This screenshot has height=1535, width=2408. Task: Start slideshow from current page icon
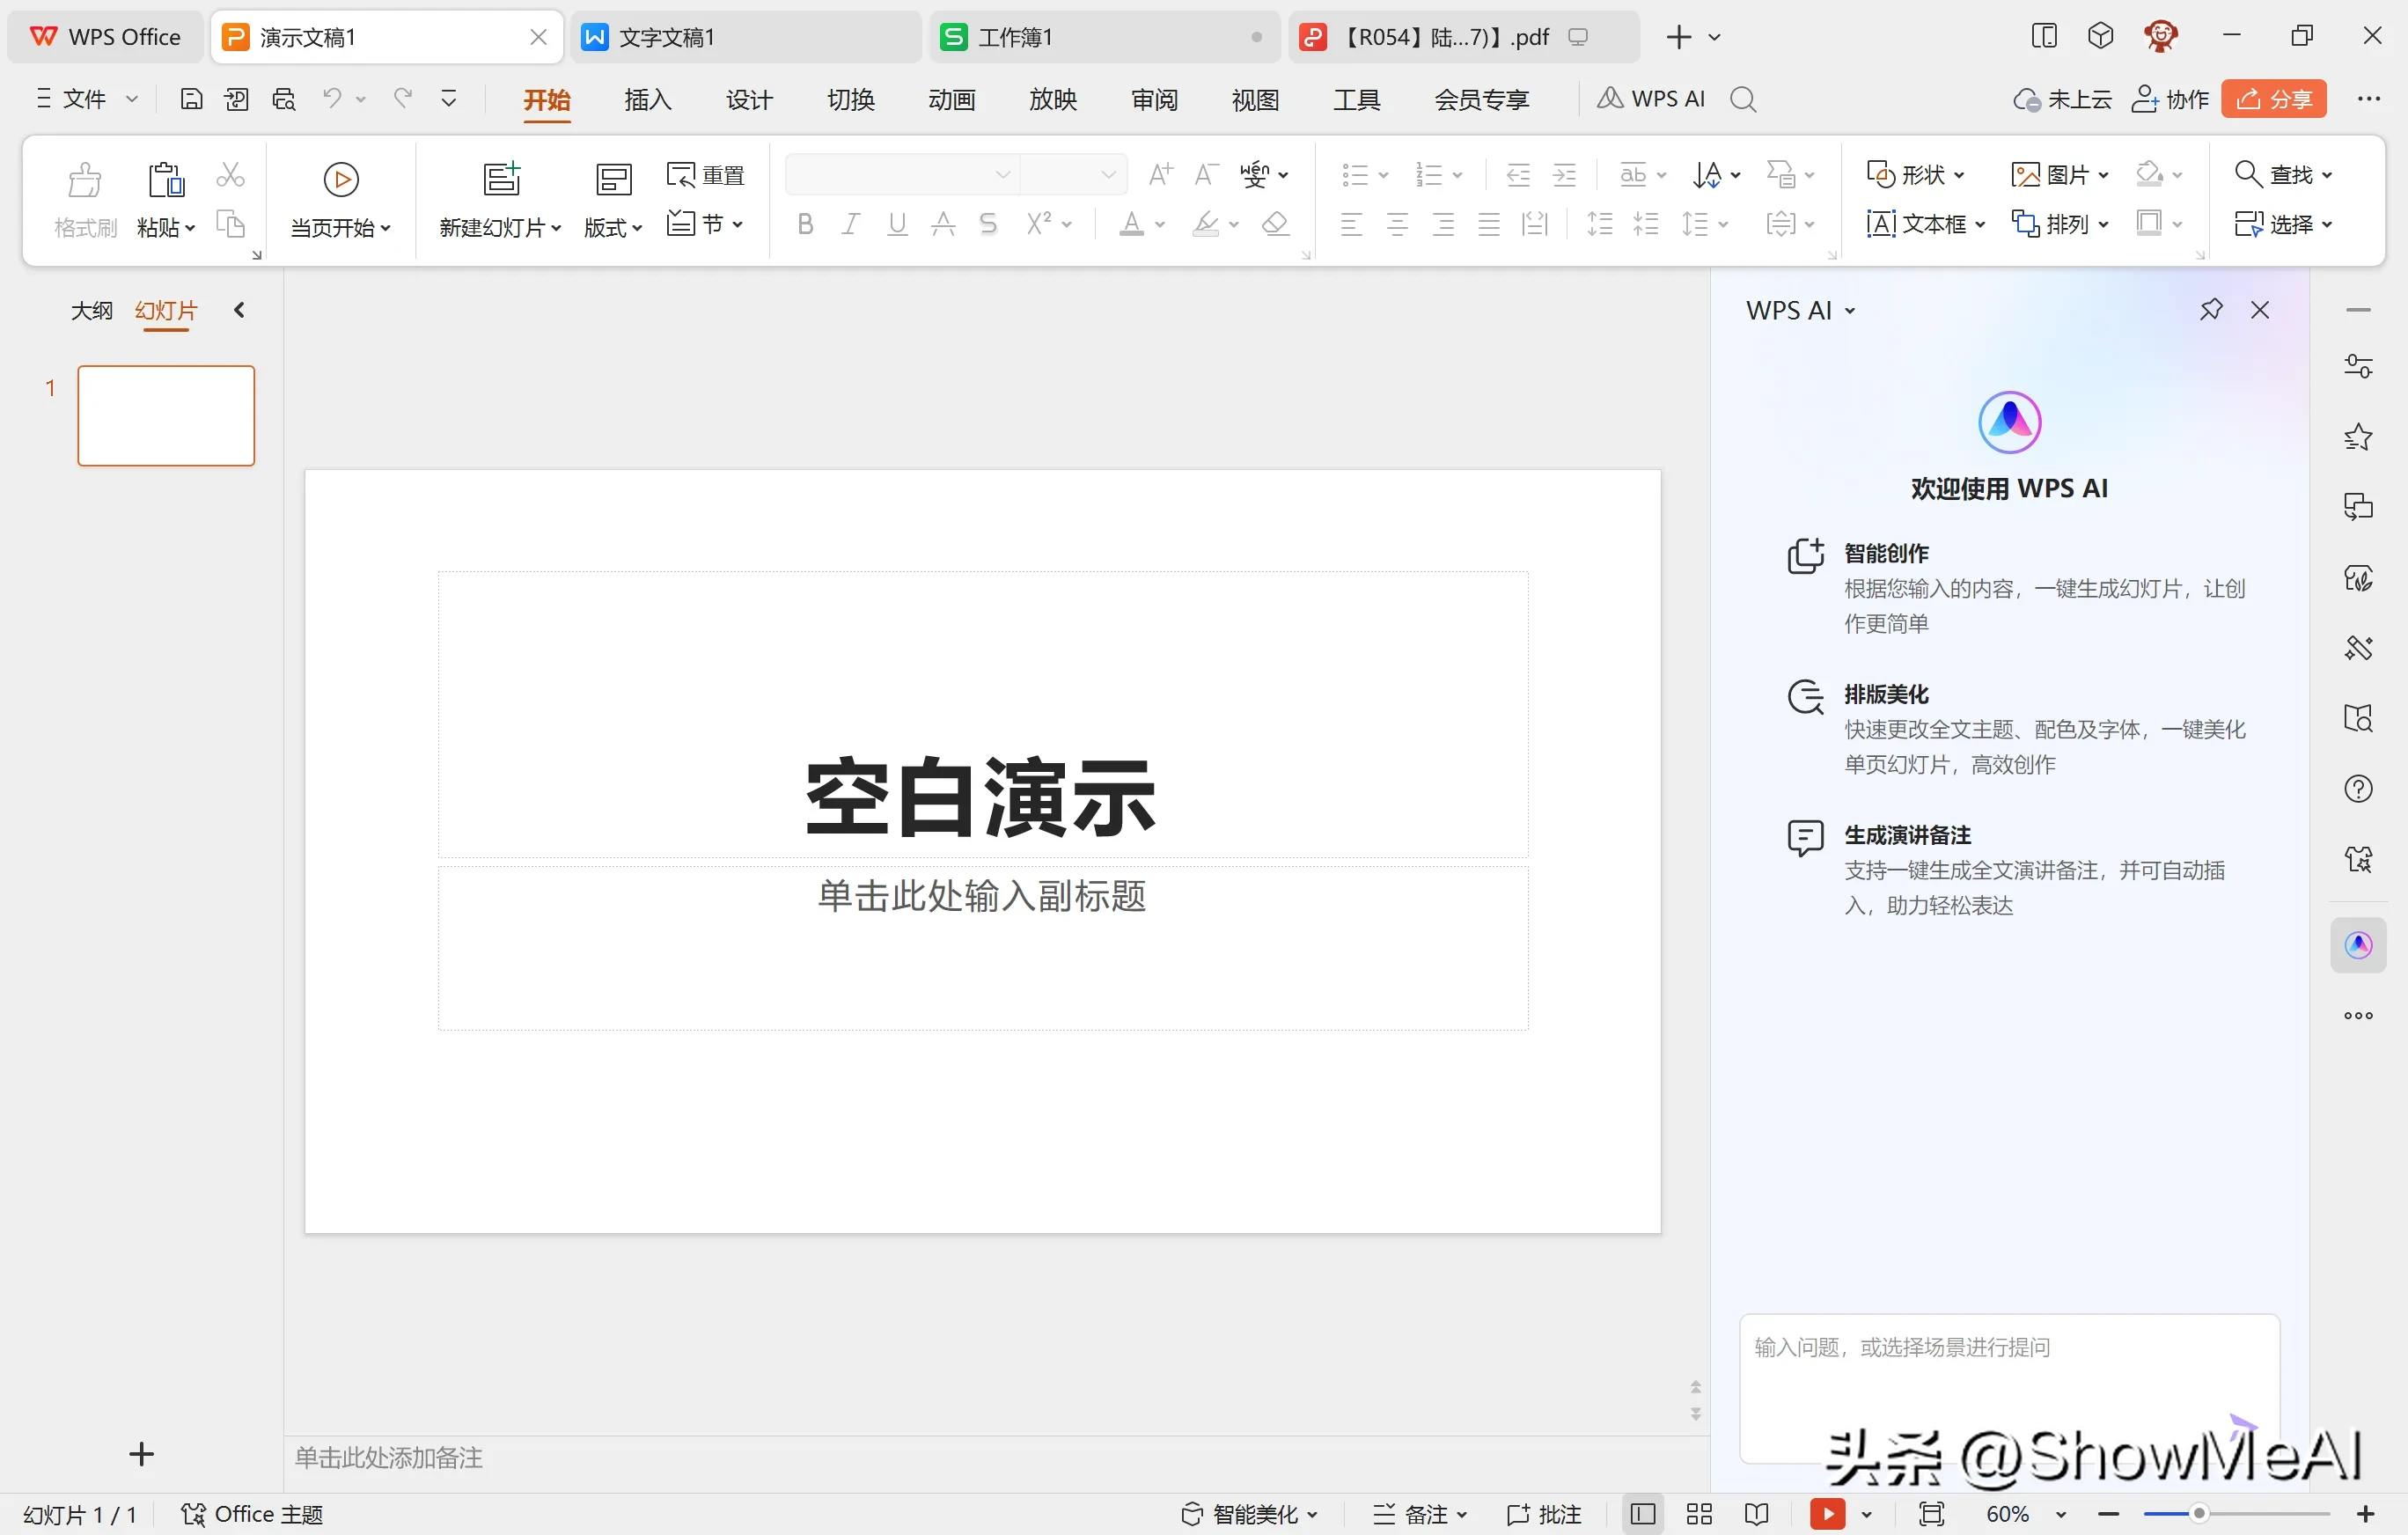click(341, 180)
